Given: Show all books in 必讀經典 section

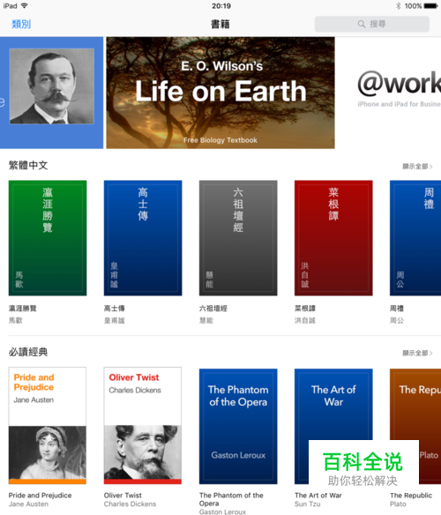Looking at the screenshot, I should (x=417, y=353).
